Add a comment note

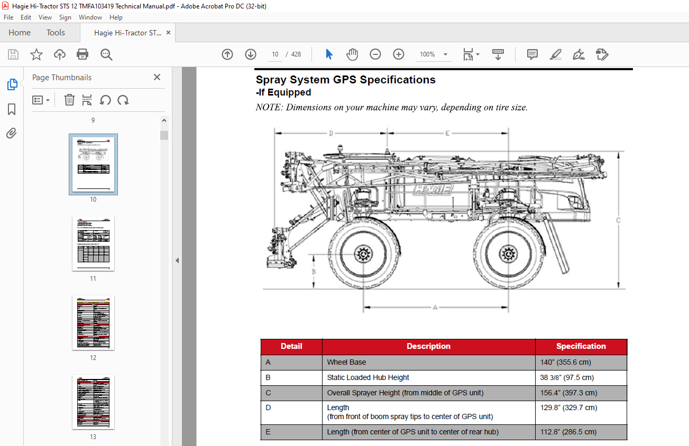pos(532,54)
